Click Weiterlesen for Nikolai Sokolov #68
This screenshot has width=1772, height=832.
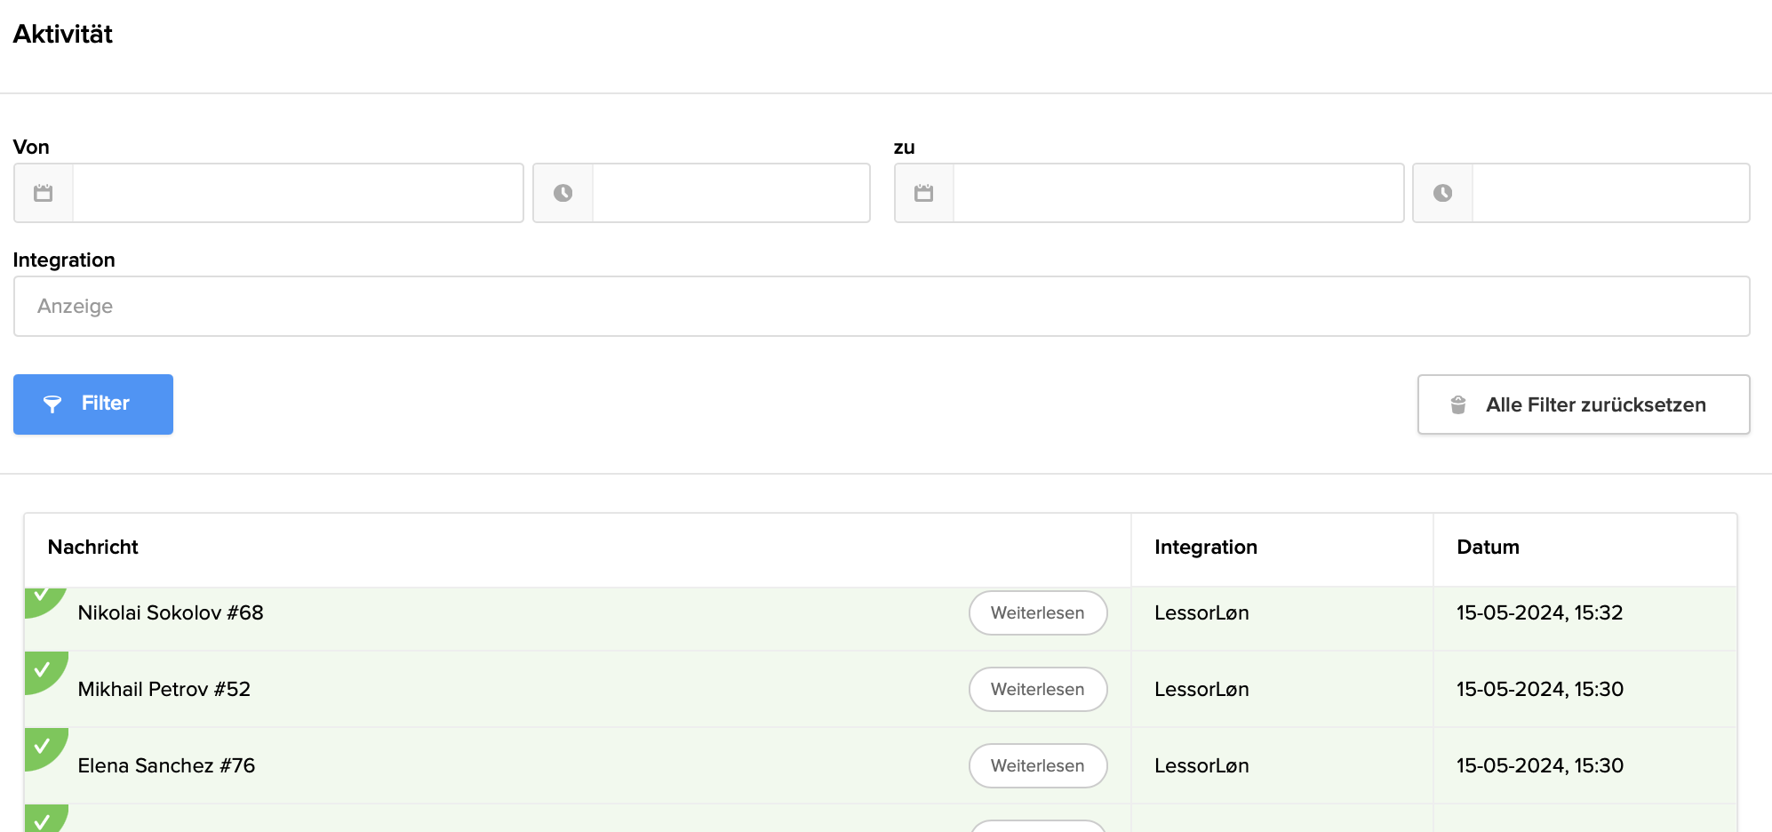pos(1037,613)
